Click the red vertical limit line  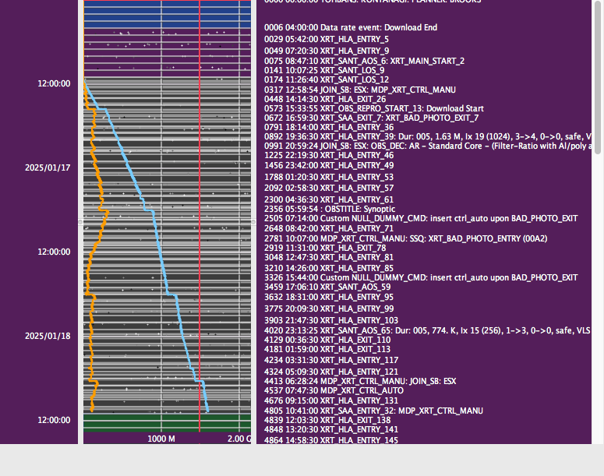pos(200,234)
